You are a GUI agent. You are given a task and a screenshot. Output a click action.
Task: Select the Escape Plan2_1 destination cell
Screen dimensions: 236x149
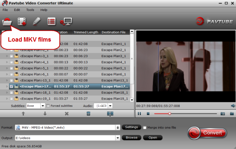click(114, 50)
